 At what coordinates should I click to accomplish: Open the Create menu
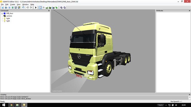point(13,4)
